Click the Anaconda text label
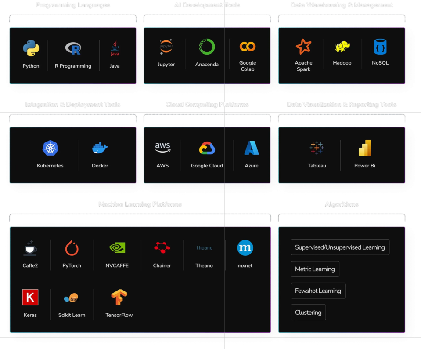This screenshot has width=421, height=349. (207, 64)
